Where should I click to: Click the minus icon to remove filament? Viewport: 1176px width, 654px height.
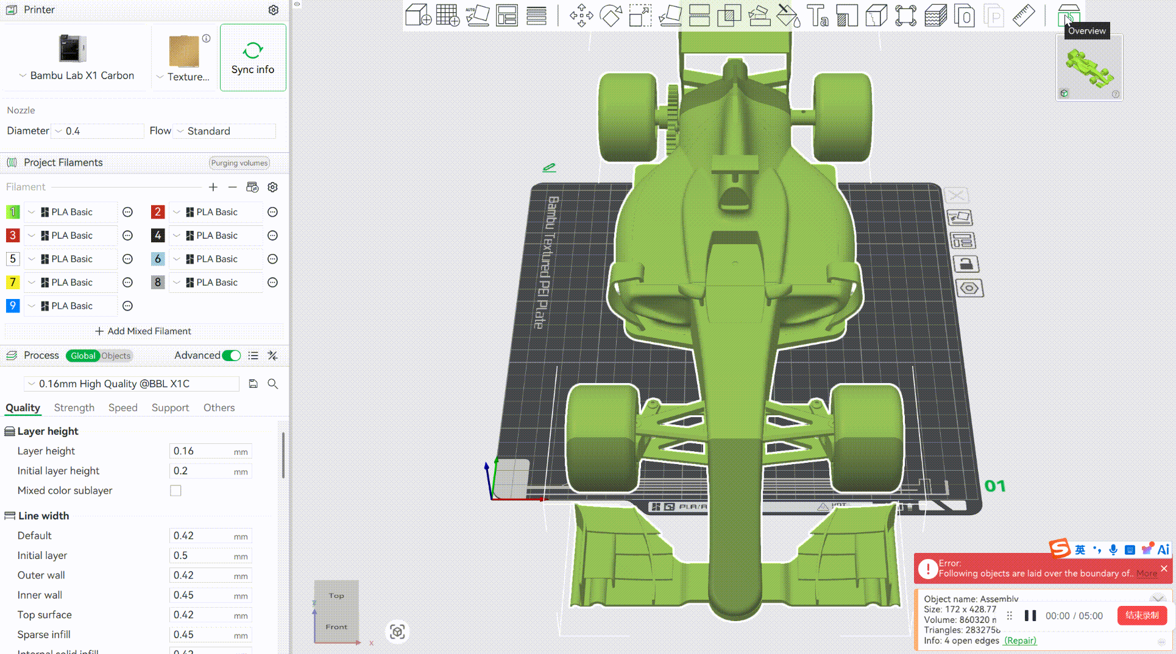(x=232, y=187)
